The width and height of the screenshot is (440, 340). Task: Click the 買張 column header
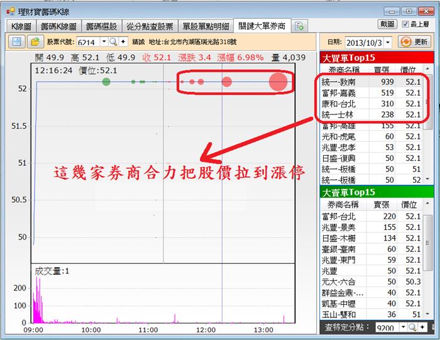(x=382, y=70)
